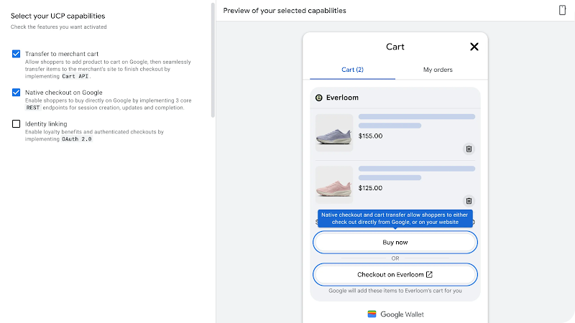This screenshot has width=575, height=323.
Task: Uncheck Native checkout on Google
Action: coord(16,93)
